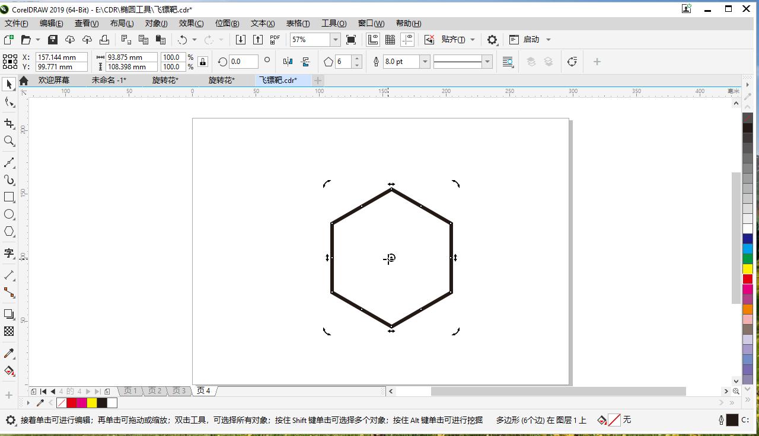Screen dimensions: 759x436
Task: Open the outline style dropdown
Action: (x=486, y=61)
